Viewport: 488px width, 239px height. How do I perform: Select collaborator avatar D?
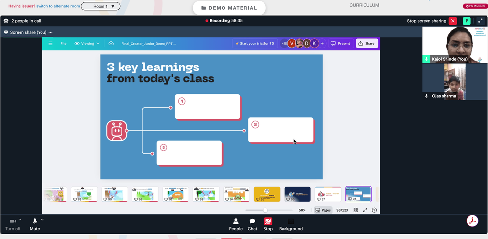[307, 43]
